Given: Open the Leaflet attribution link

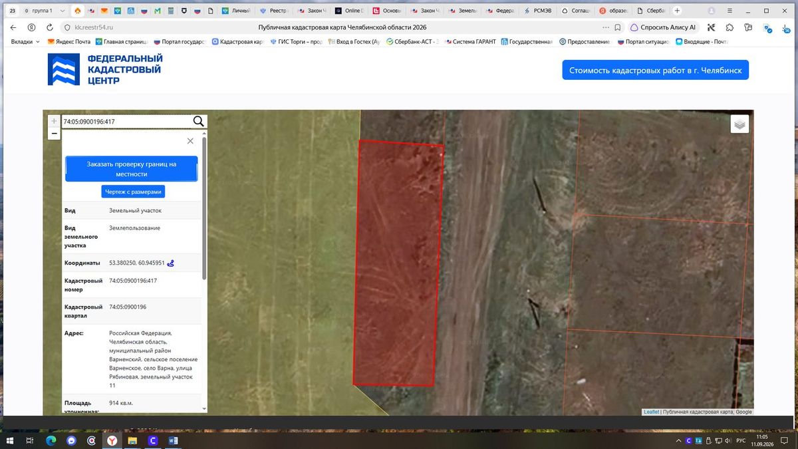Looking at the screenshot, I should (x=651, y=412).
